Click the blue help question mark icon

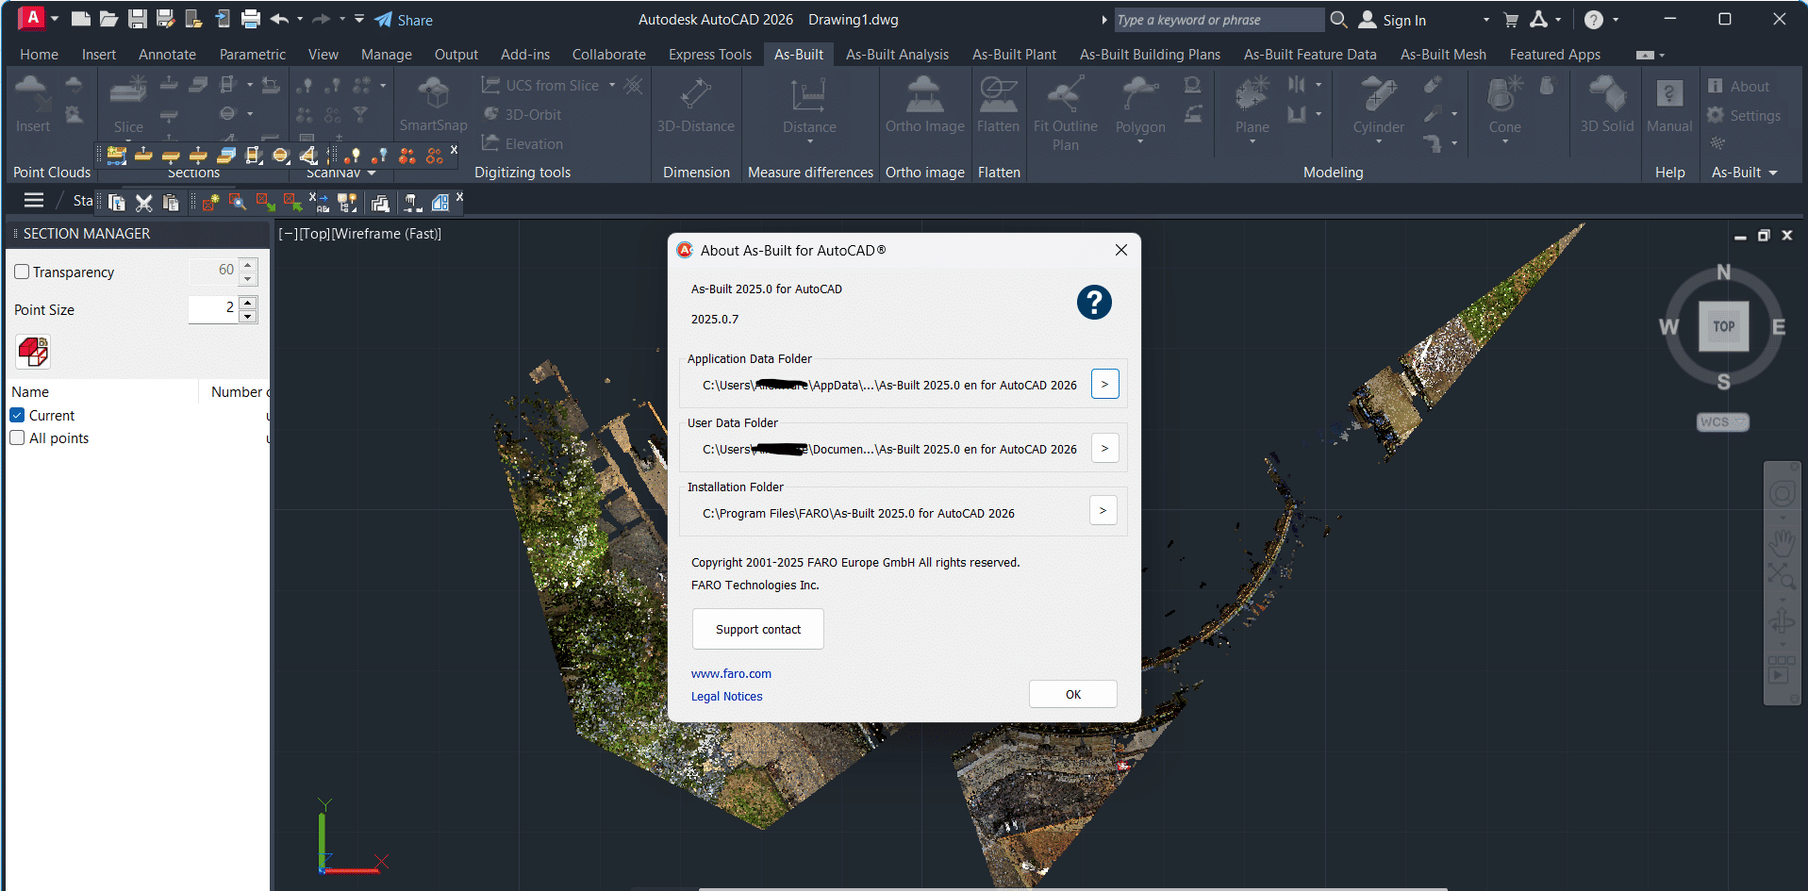1093,303
